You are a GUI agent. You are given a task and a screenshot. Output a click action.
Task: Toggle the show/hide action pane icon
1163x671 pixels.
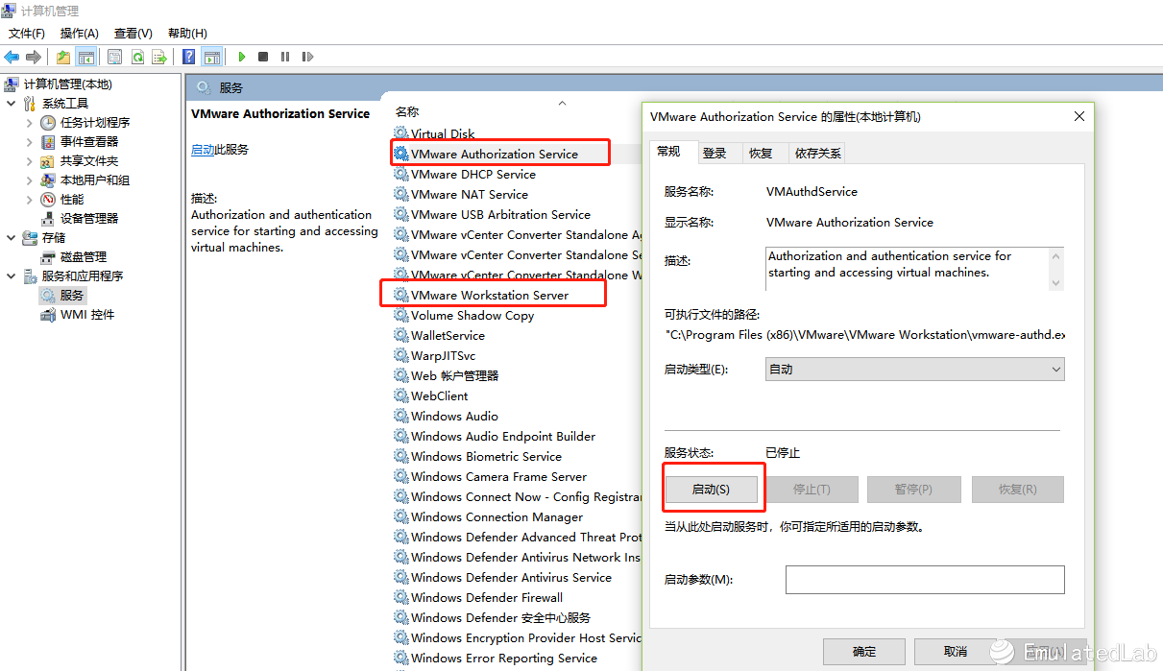(212, 57)
